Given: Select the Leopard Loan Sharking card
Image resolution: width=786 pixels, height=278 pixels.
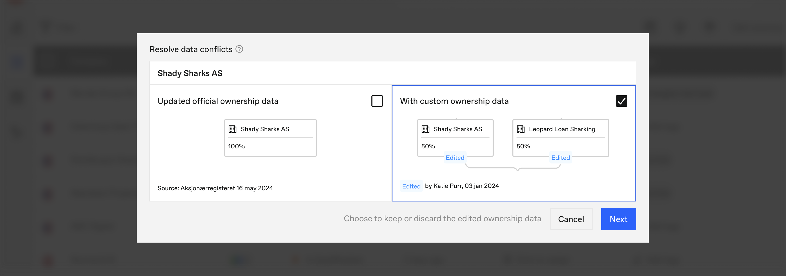Looking at the screenshot, I should point(560,138).
